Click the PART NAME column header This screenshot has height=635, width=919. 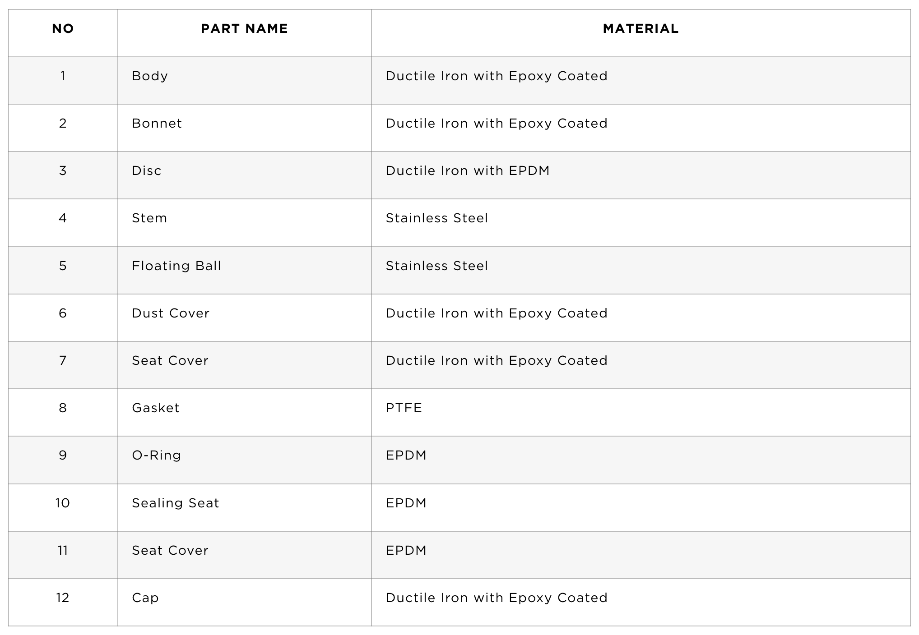point(244,29)
